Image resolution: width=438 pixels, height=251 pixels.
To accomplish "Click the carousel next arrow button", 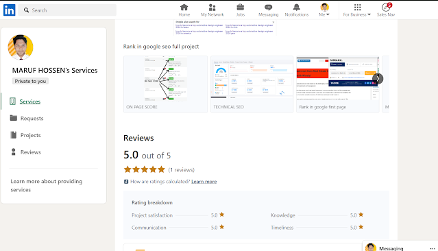I will point(378,79).
